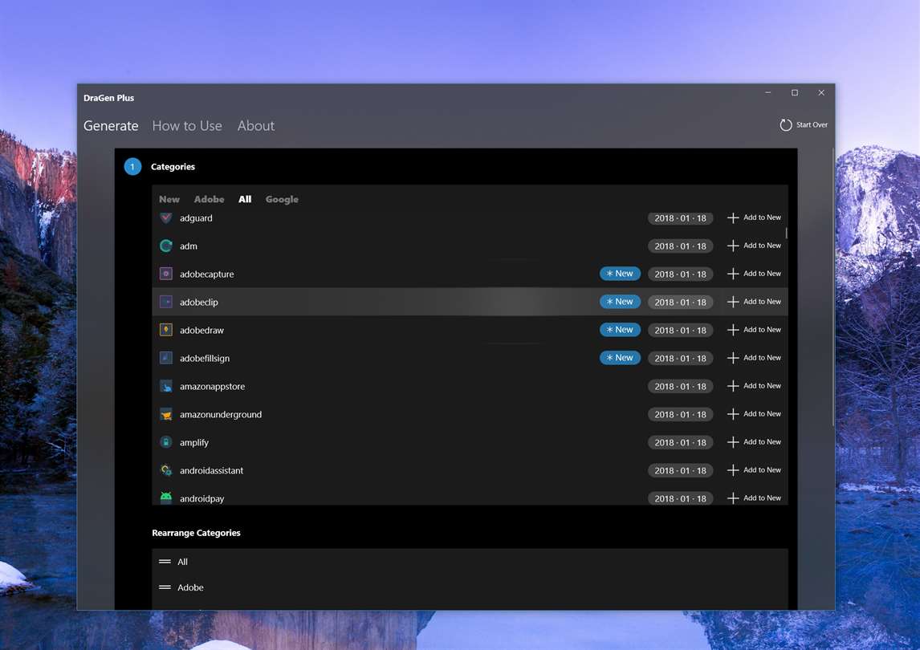Switch to the Adobe category tab
The height and width of the screenshot is (650, 920).
click(x=209, y=200)
